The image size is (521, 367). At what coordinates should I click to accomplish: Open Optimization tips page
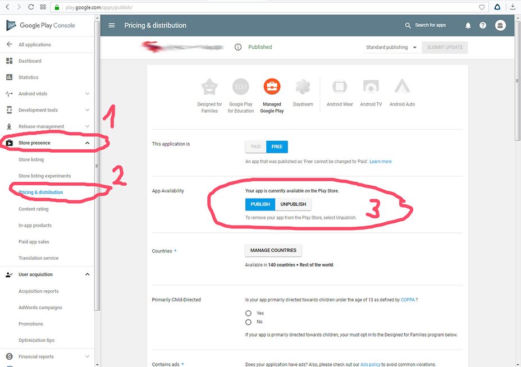(36, 340)
